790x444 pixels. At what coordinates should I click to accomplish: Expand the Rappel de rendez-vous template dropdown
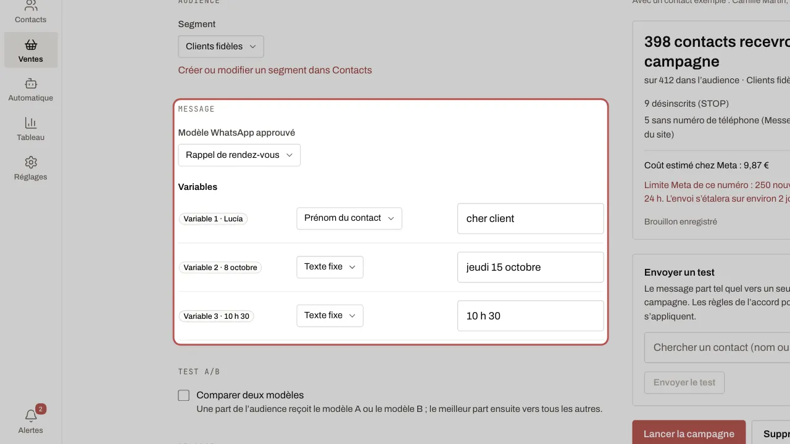[239, 155]
